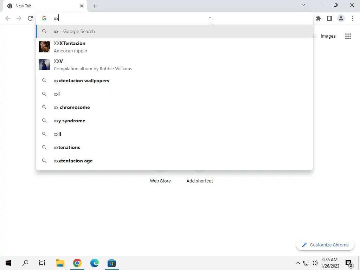Image resolution: width=360 pixels, height=270 pixels.
Task: Click the XXV album thumbnail
Action: (x=44, y=65)
